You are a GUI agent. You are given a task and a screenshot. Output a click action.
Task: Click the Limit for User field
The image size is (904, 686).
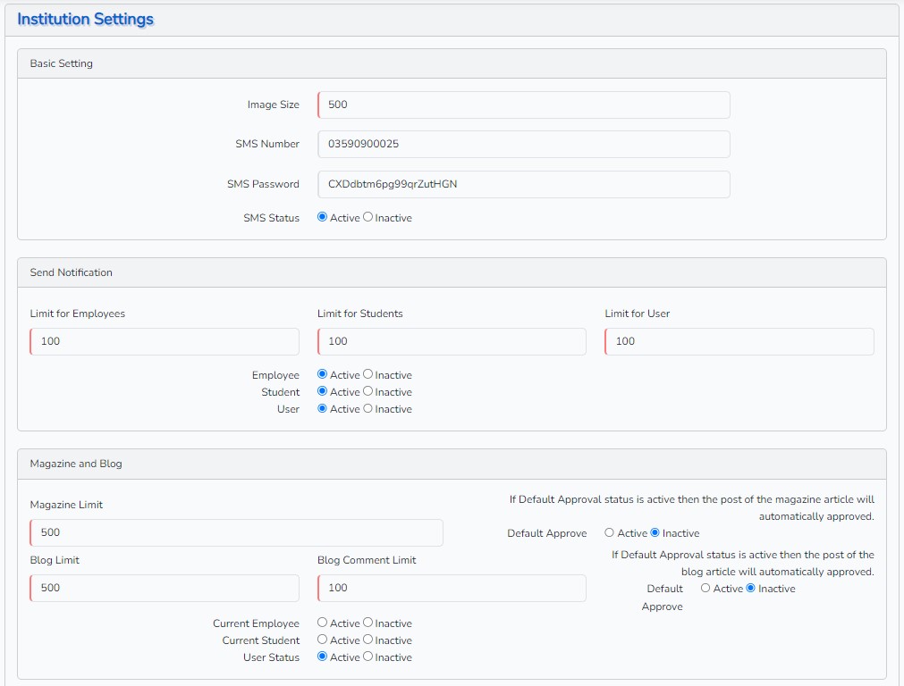click(x=739, y=341)
